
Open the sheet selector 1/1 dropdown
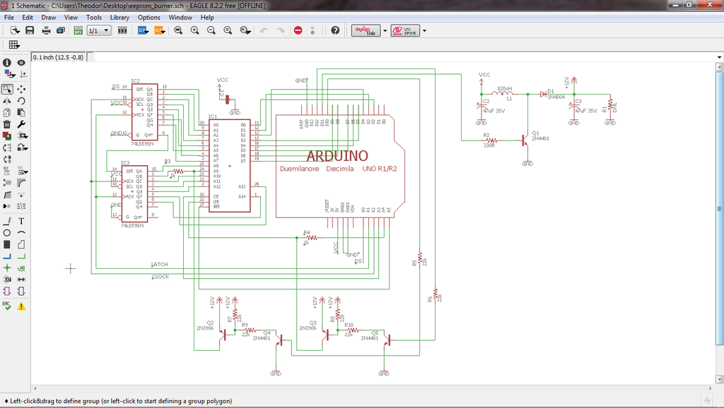98,30
